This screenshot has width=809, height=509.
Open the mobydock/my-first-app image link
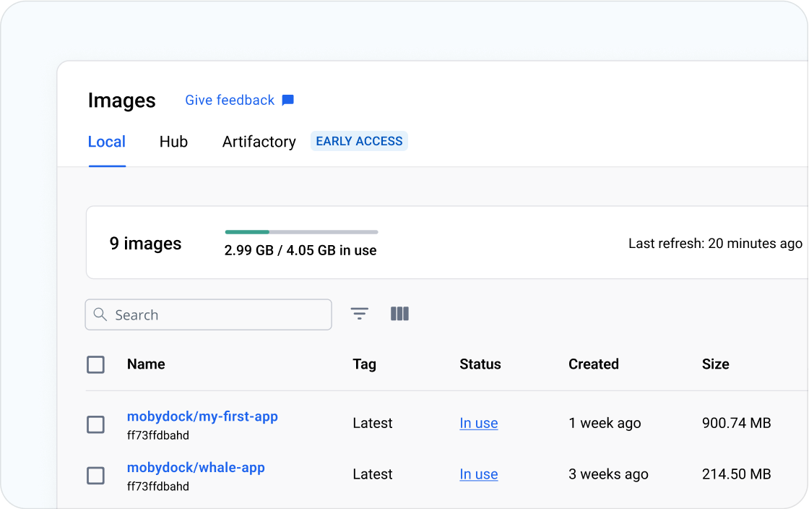click(202, 416)
